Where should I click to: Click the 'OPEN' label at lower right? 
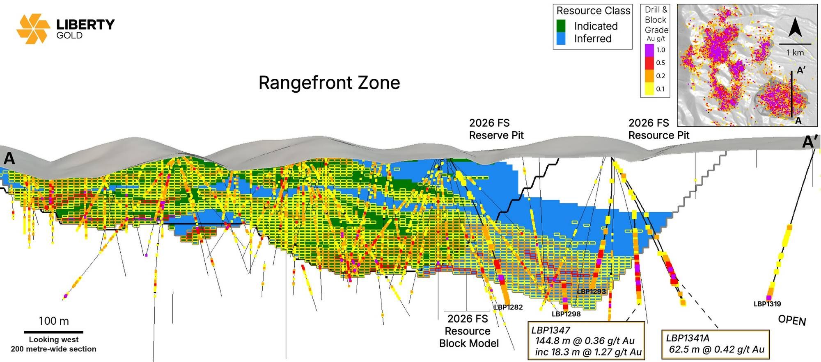tap(792, 320)
